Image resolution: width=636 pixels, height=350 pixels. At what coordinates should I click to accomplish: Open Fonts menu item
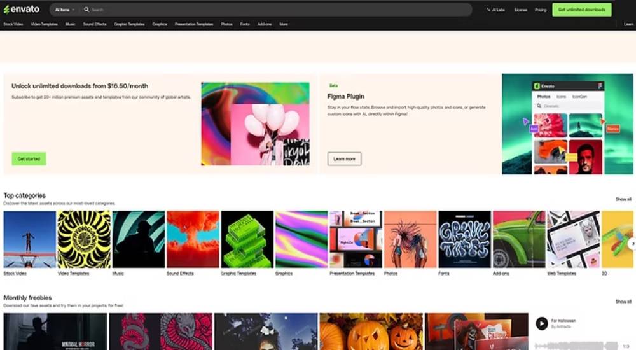click(x=245, y=24)
